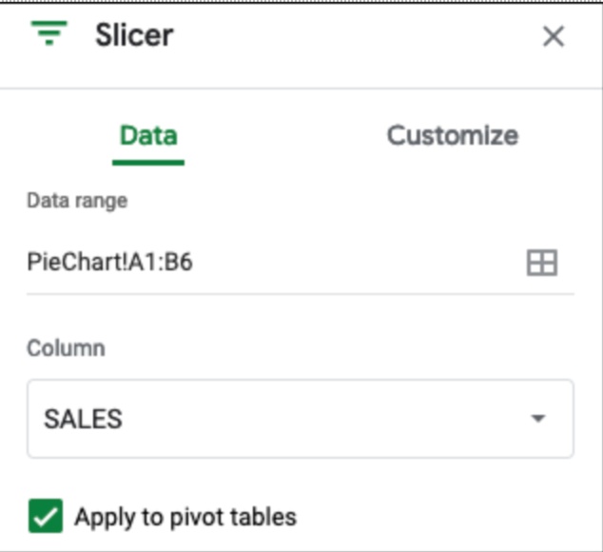The width and height of the screenshot is (603, 552).
Task: Click the PieChart!A1:B6 range text
Action: [110, 263]
